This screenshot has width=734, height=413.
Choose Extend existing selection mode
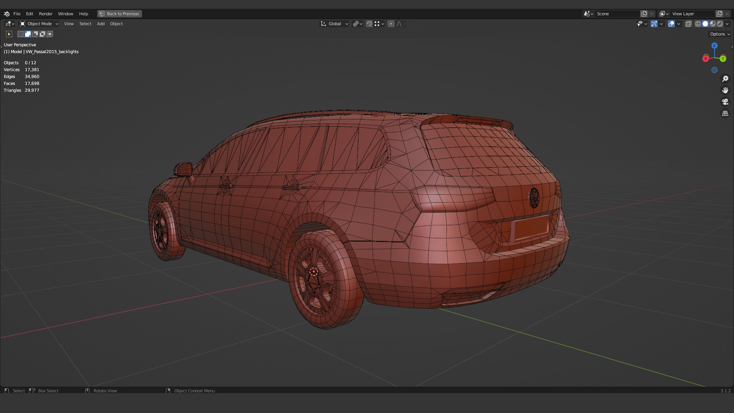[28, 34]
